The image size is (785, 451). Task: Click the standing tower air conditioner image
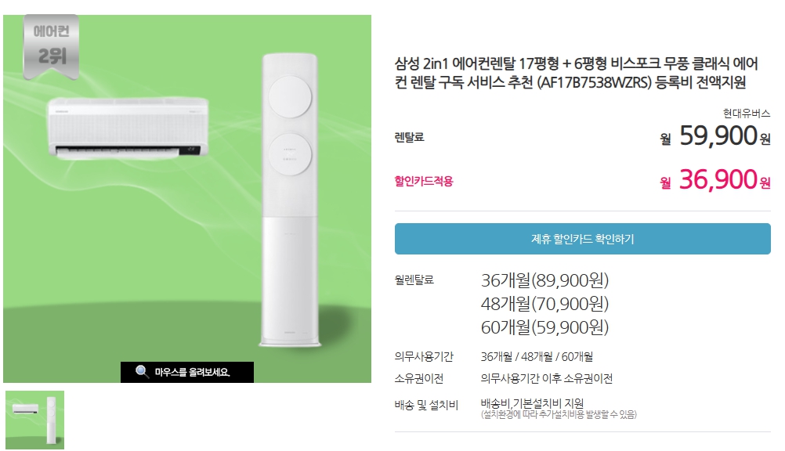[x=290, y=199]
